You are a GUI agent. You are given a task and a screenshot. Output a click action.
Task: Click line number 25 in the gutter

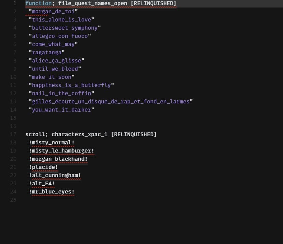click(13, 200)
